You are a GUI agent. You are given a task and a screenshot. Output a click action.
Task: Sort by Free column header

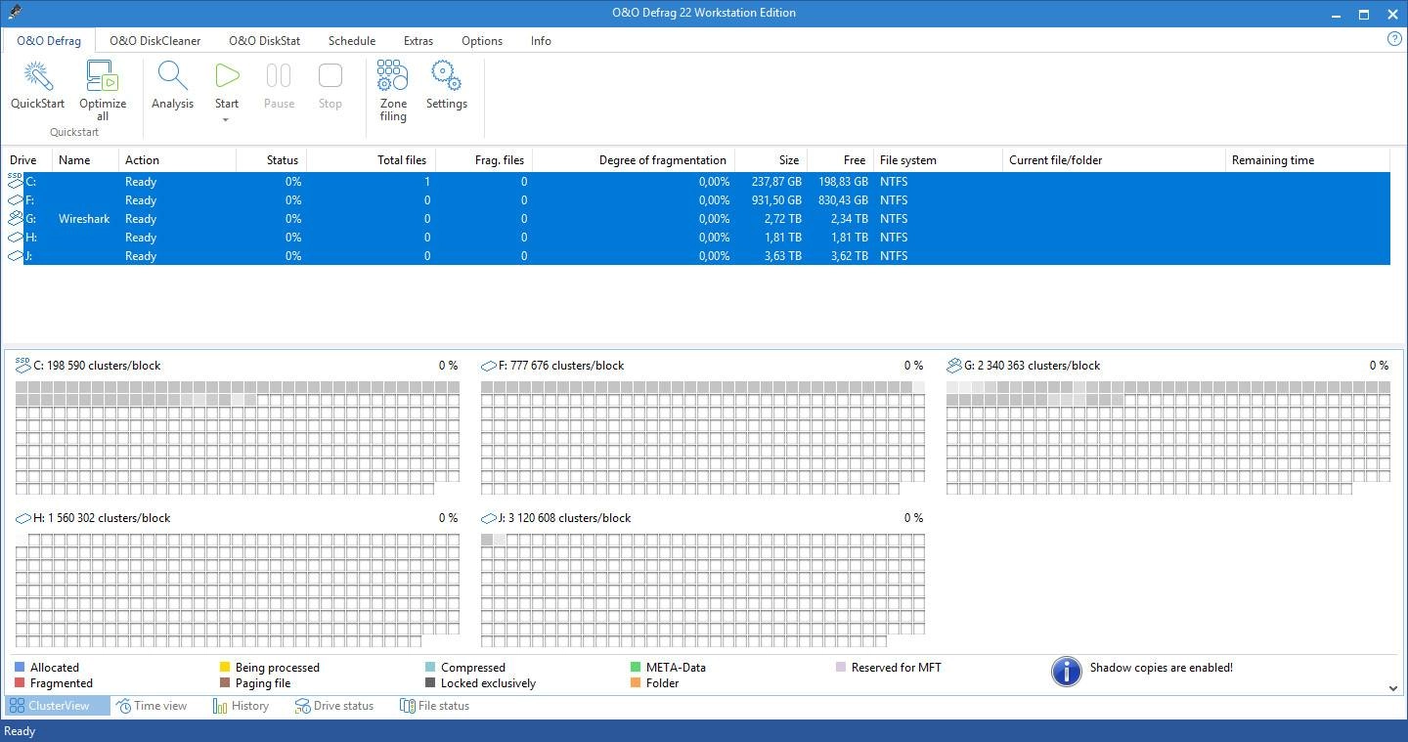pos(841,160)
